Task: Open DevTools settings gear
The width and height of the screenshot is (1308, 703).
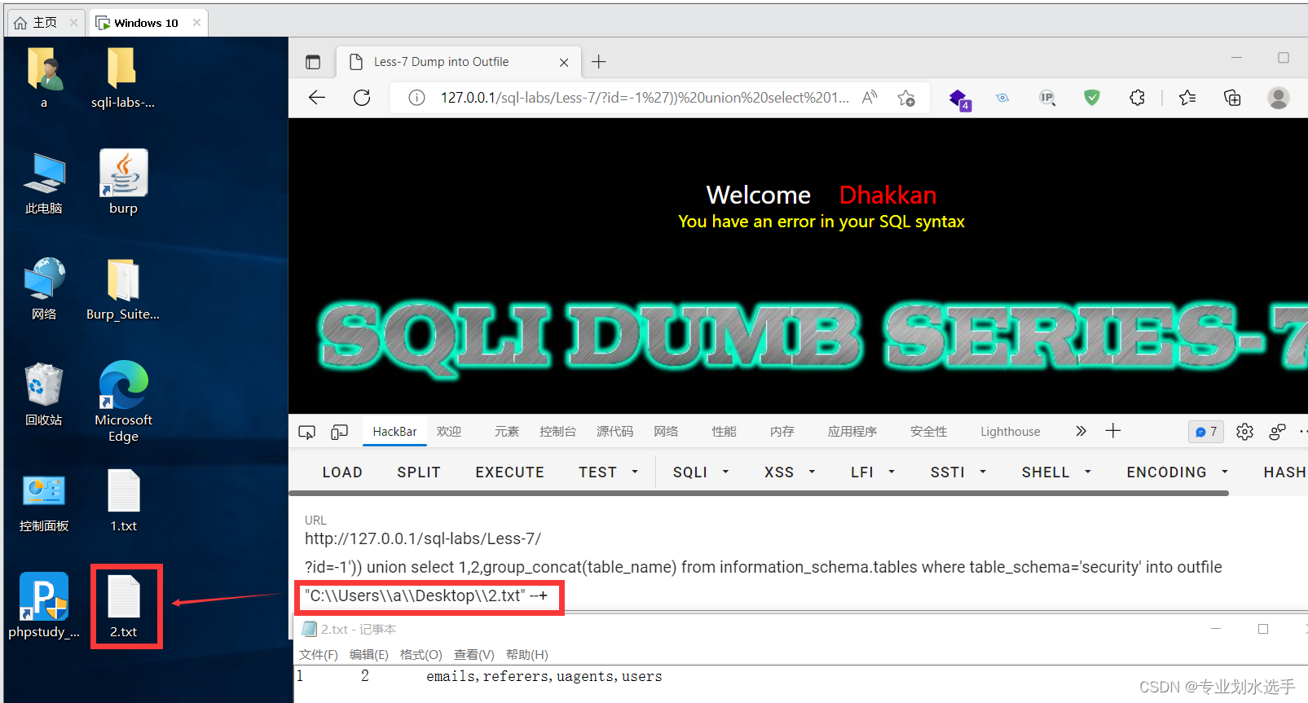Action: [x=1244, y=432]
